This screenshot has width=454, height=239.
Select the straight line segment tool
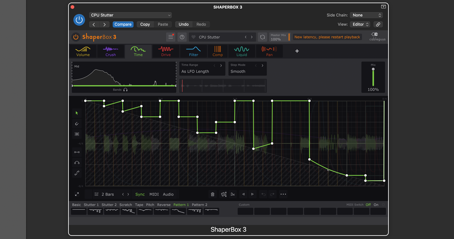77,152
